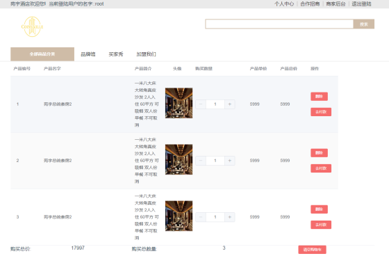389x263 pixels.
Task: Focus the search input field
Action: coord(279,24)
